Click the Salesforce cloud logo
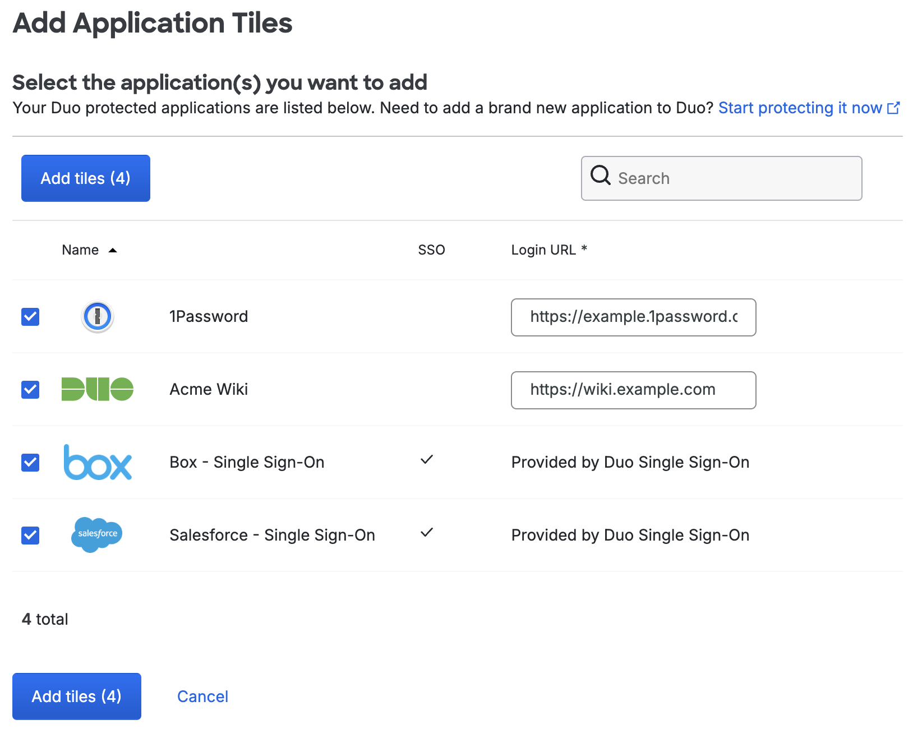 tap(96, 535)
